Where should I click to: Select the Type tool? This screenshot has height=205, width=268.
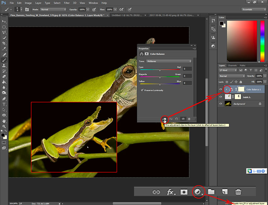[x=4, y=104]
